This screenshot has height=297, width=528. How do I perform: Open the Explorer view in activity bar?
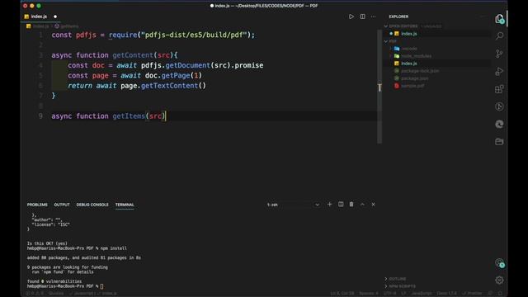(499, 19)
